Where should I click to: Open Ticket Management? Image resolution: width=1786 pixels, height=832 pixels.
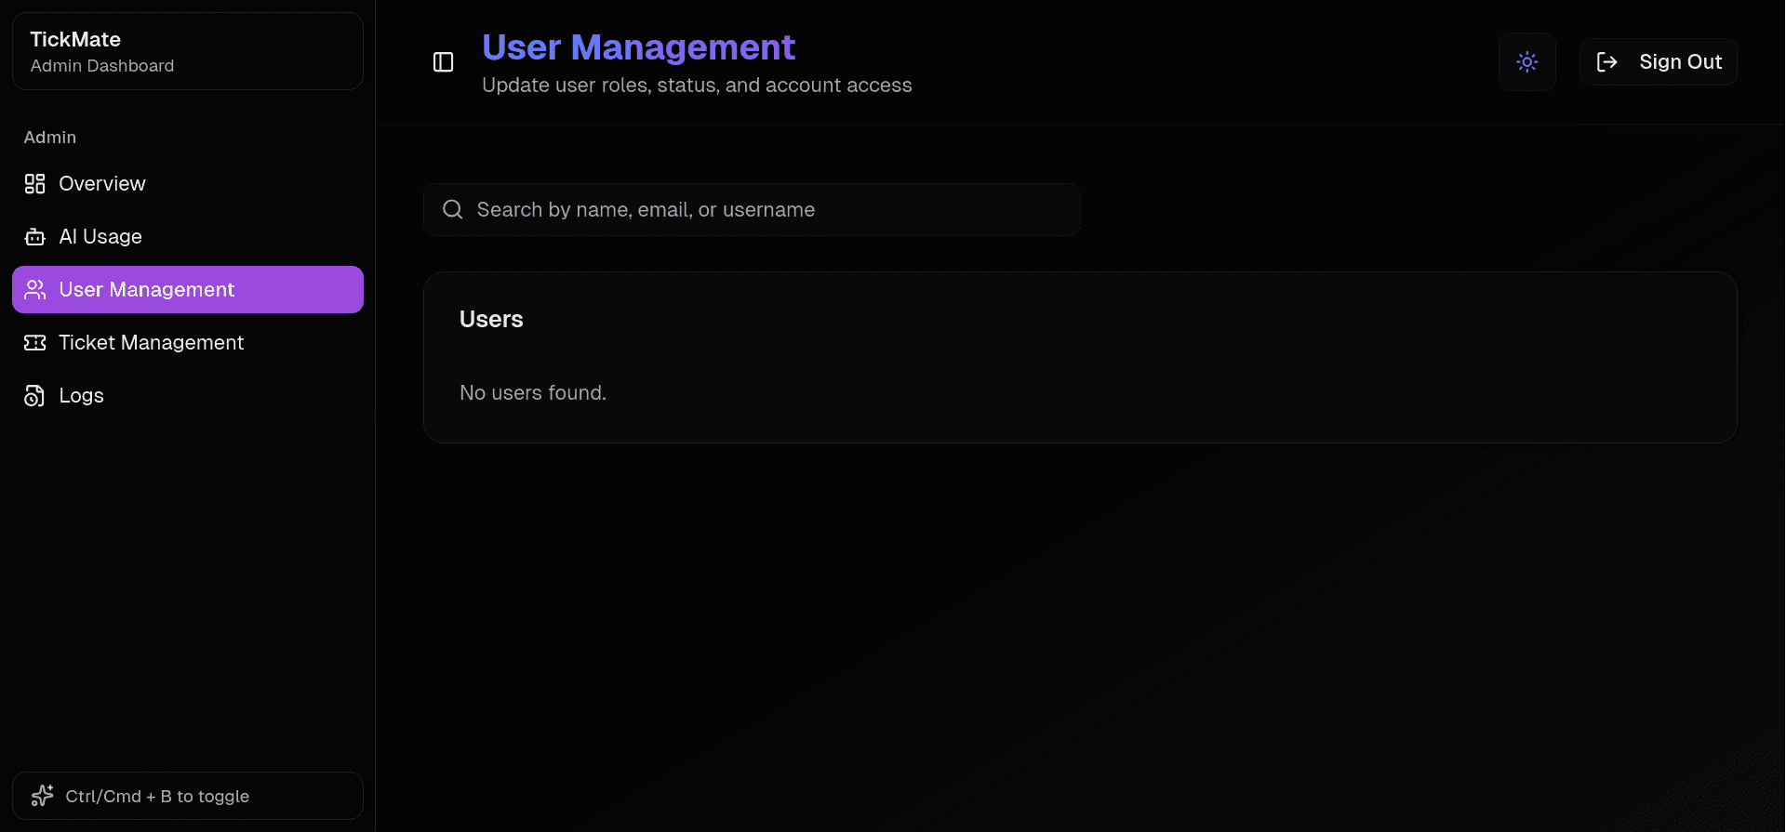(x=188, y=343)
